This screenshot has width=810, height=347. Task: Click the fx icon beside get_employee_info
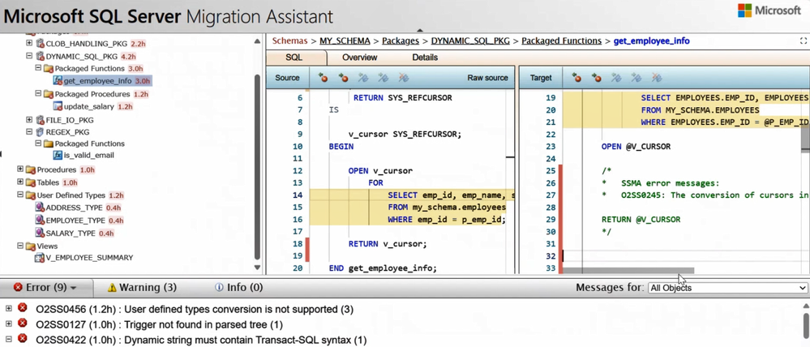58,80
